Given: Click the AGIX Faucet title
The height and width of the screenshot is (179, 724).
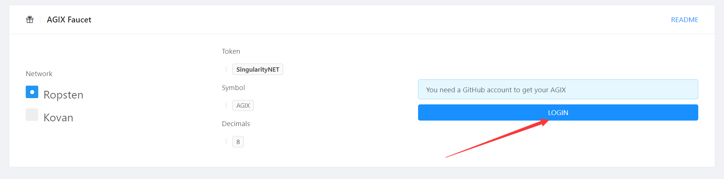Looking at the screenshot, I should 69,20.
